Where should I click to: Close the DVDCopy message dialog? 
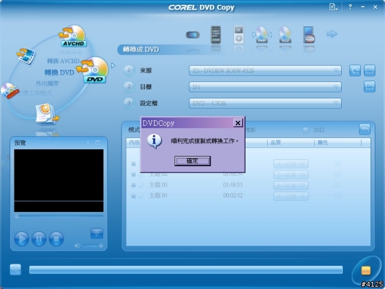pyautogui.click(x=238, y=123)
